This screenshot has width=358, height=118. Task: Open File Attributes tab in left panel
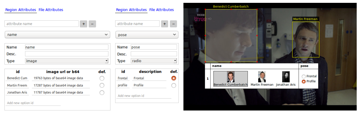(51, 10)
